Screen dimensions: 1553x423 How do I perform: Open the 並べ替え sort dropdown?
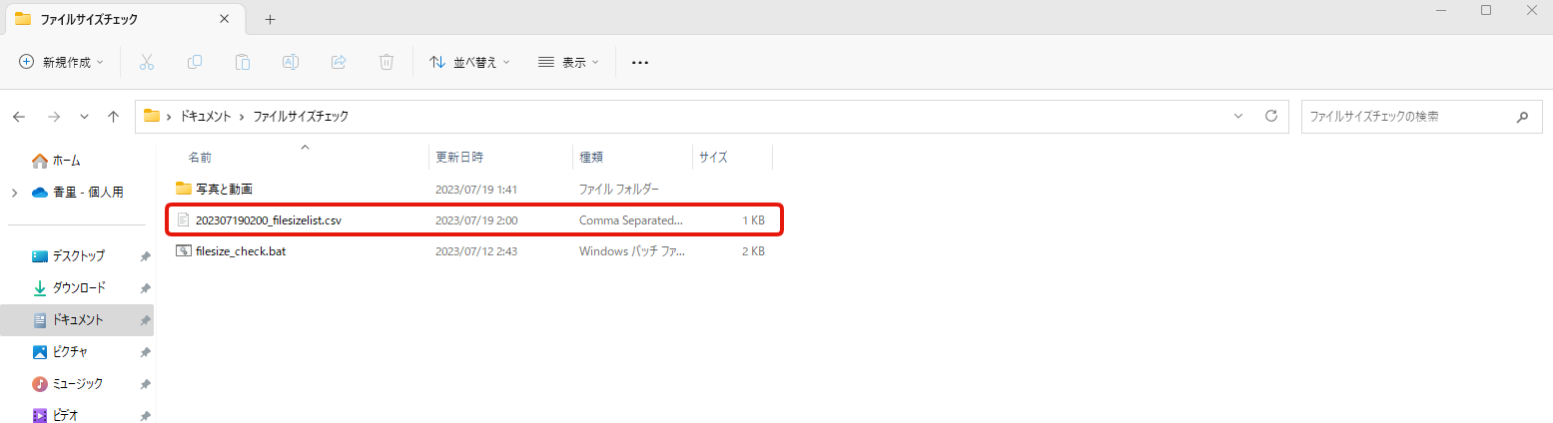(x=469, y=62)
